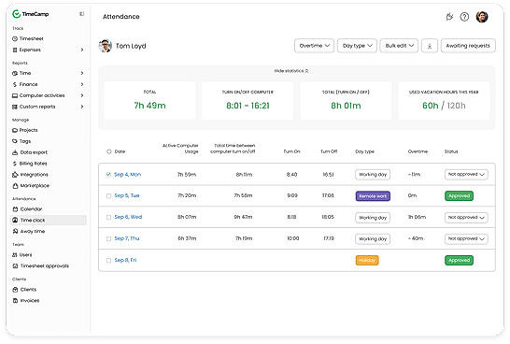The height and width of the screenshot is (344, 510).
Task: Click Awaiting requests button
Action: (468, 46)
